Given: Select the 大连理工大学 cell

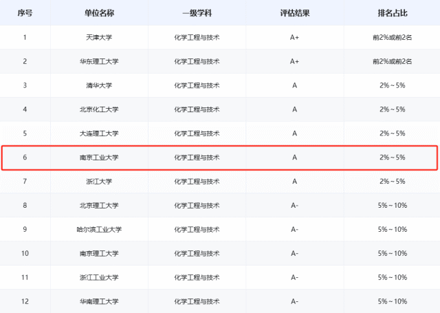Looking at the screenshot, I should pos(99,133).
